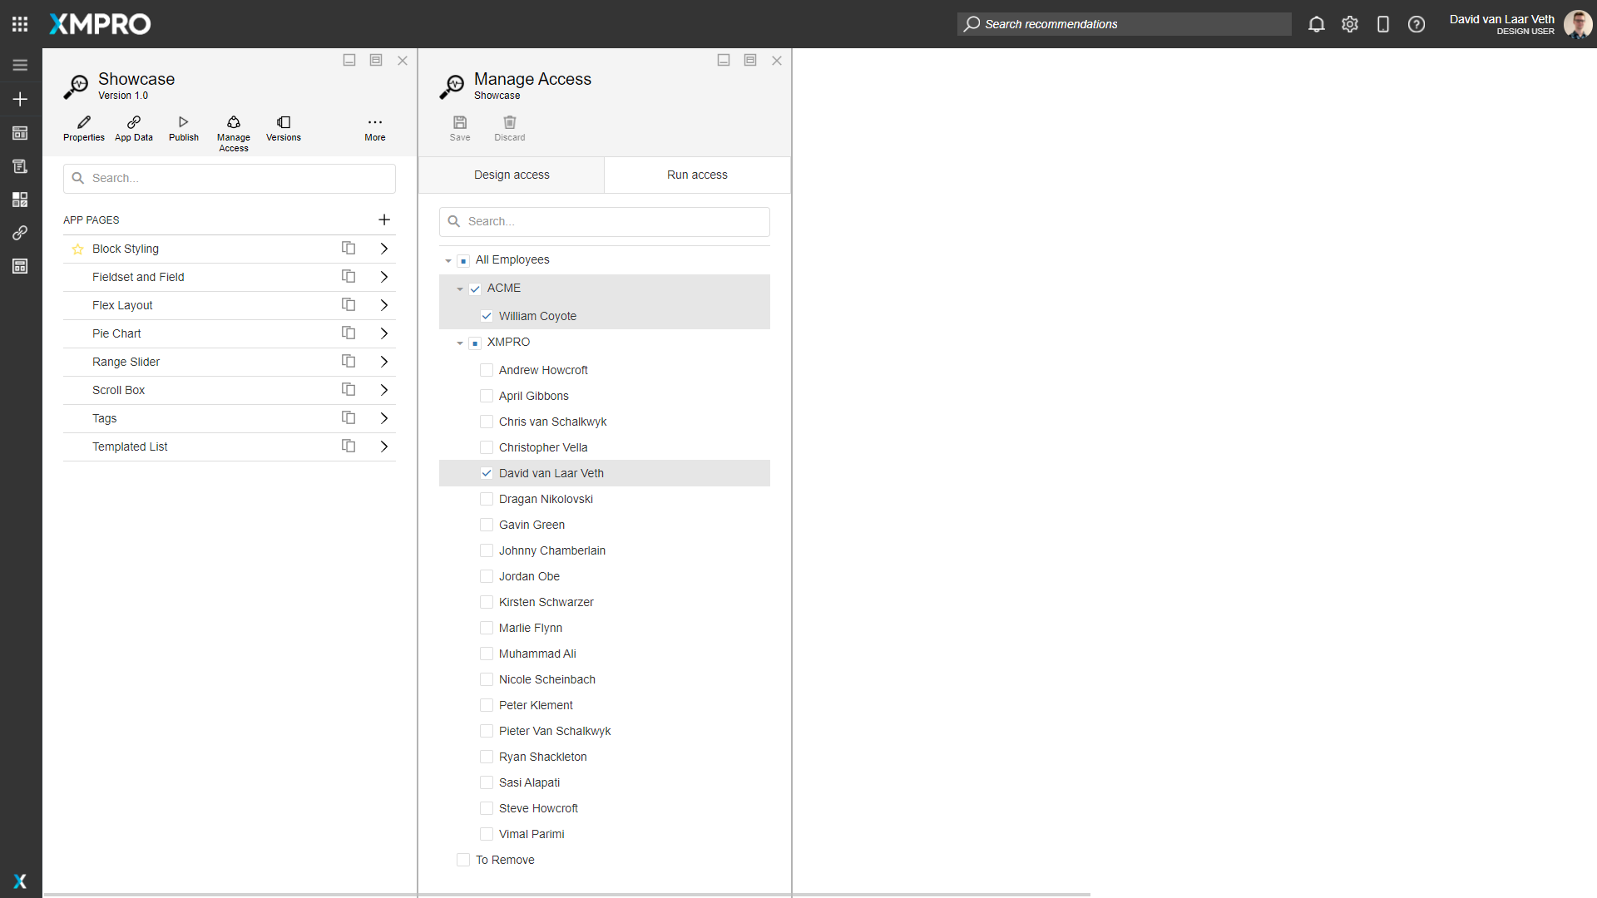Toggle the To Remove checkbox

pyautogui.click(x=463, y=860)
